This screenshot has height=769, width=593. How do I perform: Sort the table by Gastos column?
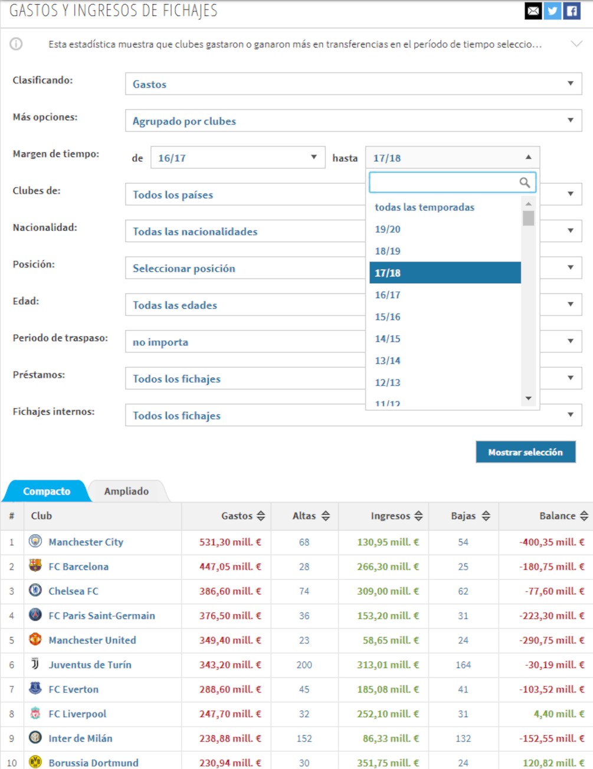(x=260, y=516)
